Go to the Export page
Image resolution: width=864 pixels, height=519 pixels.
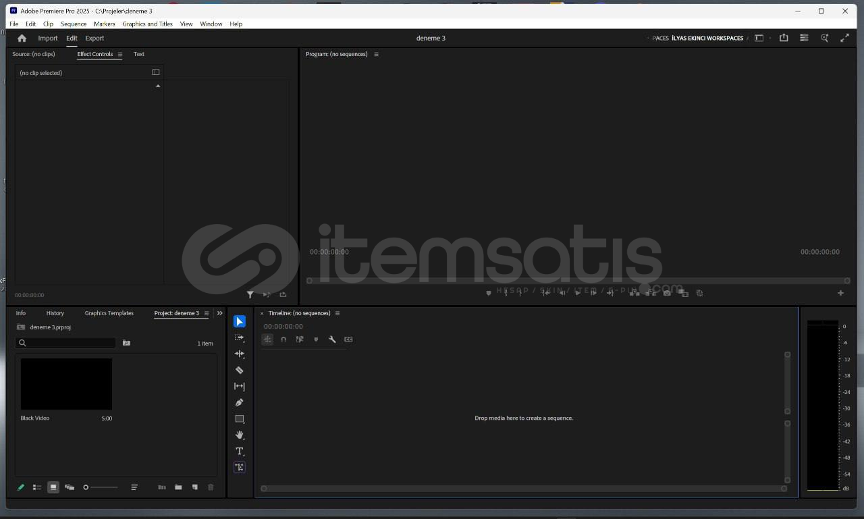(x=94, y=38)
